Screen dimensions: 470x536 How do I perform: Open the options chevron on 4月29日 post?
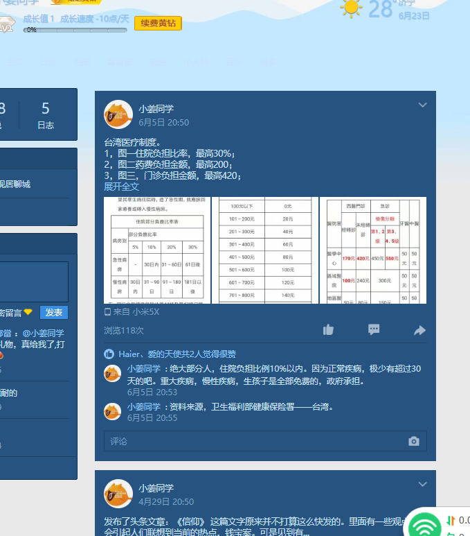click(x=422, y=484)
